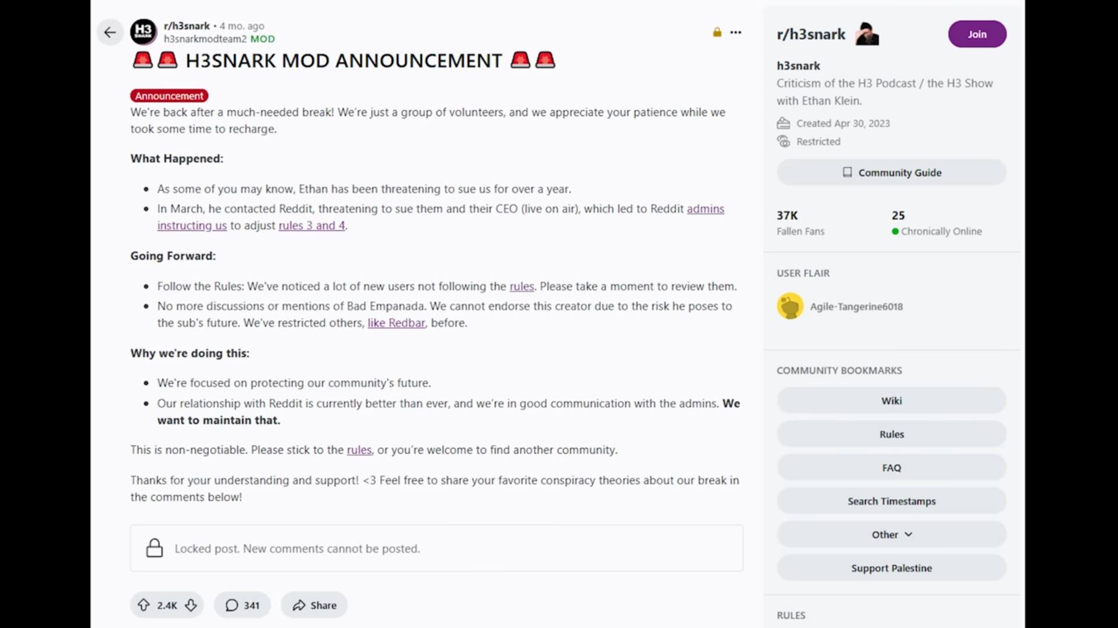The height and width of the screenshot is (628, 1118).
Task: Click the yellow lock icon on the post
Action: click(717, 32)
